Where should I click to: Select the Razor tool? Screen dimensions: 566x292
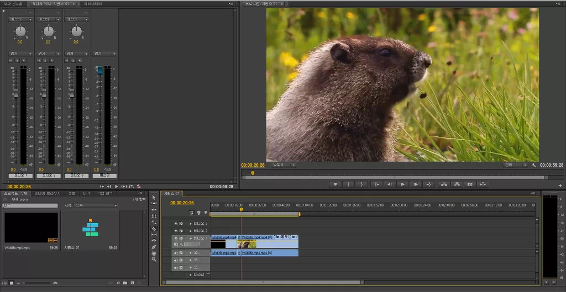point(154,229)
